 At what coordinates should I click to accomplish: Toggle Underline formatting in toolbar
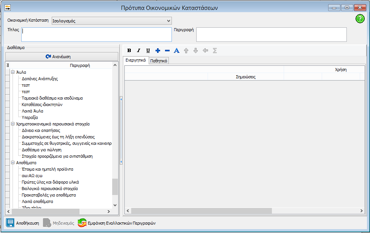pyautogui.click(x=148, y=51)
